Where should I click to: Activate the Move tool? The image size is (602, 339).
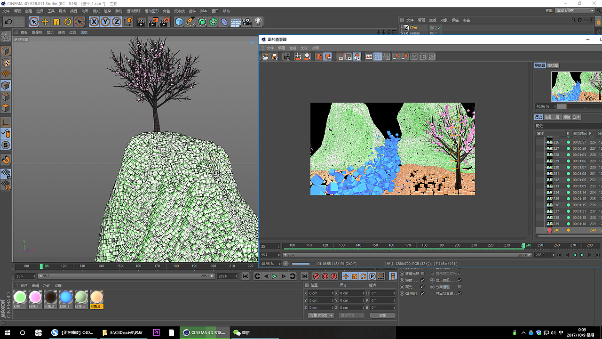[45, 22]
